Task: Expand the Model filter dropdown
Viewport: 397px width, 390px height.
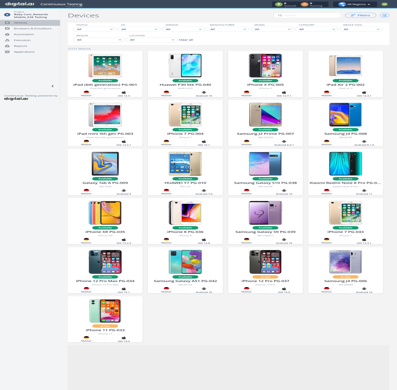Action: point(272,30)
